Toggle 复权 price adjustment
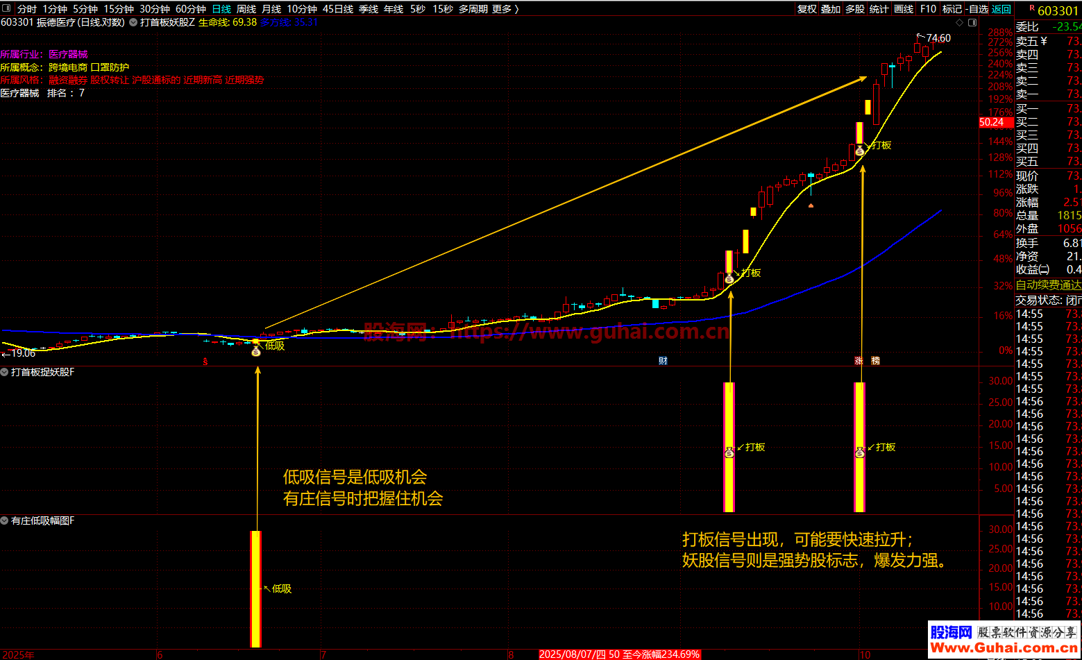1082x660 pixels. click(806, 9)
